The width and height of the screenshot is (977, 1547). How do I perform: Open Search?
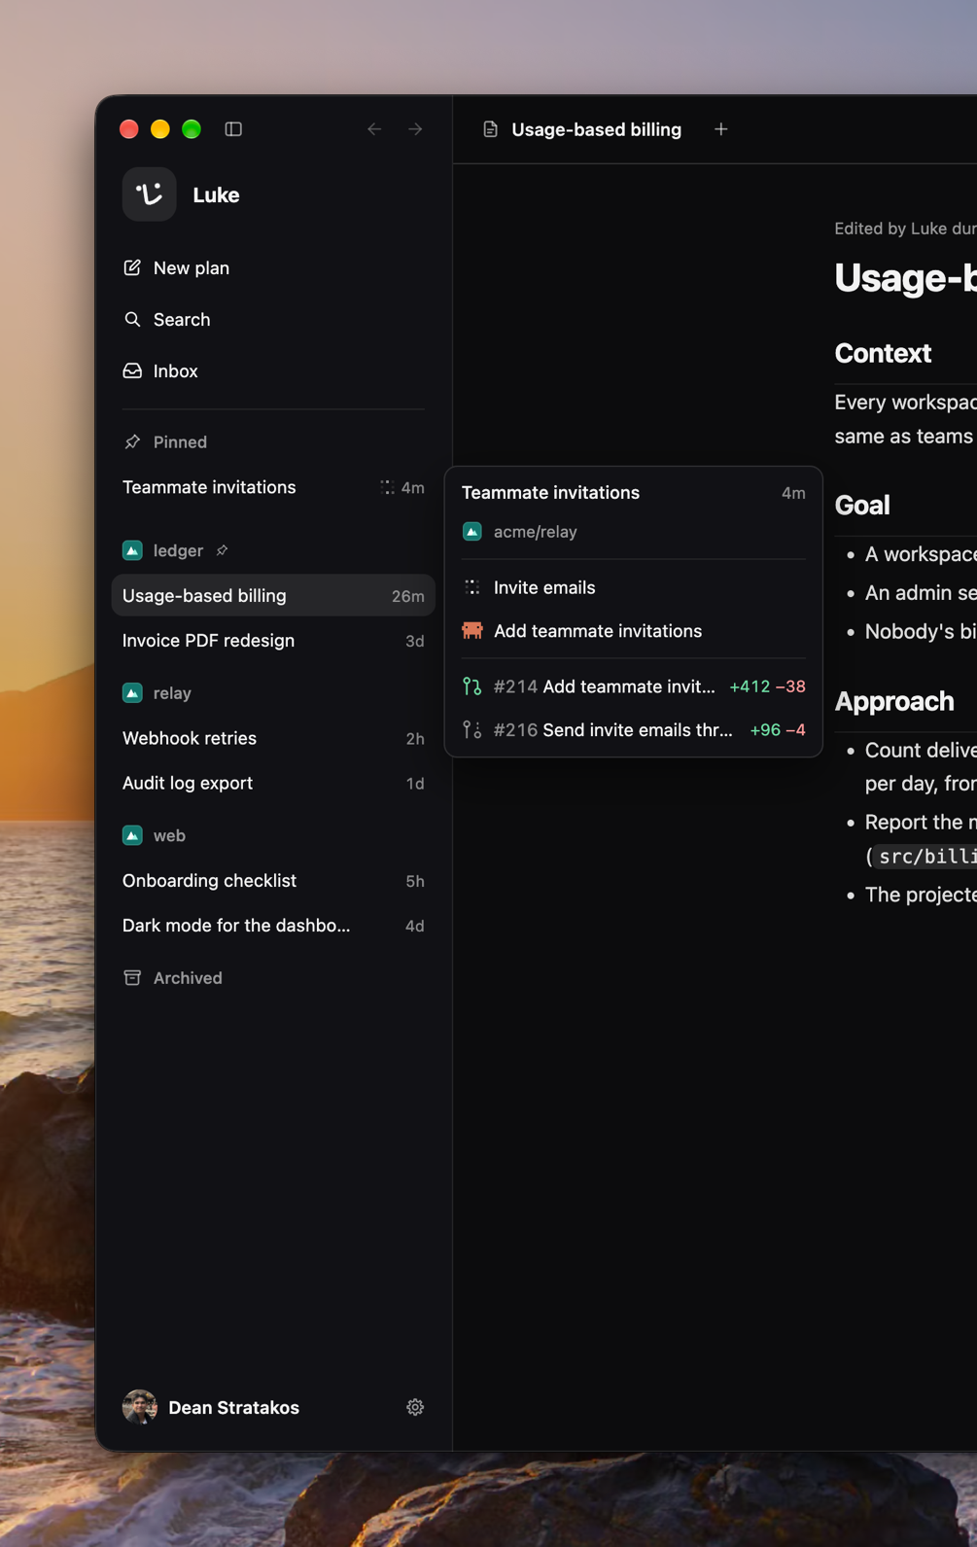(x=273, y=319)
